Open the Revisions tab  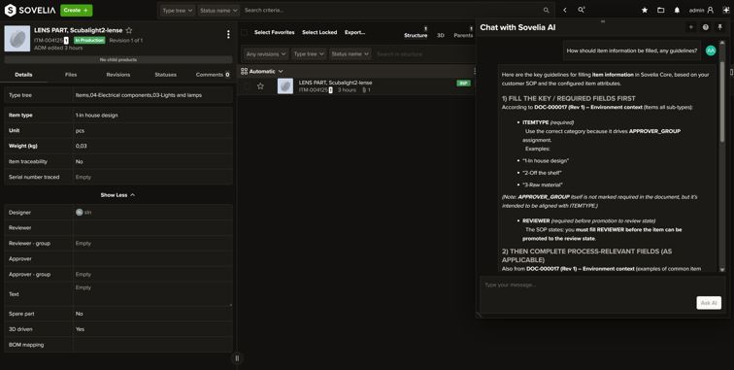click(118, 75)
